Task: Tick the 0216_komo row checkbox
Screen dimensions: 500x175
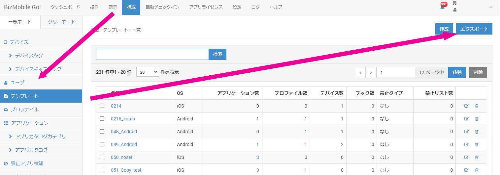Action: 102,119
